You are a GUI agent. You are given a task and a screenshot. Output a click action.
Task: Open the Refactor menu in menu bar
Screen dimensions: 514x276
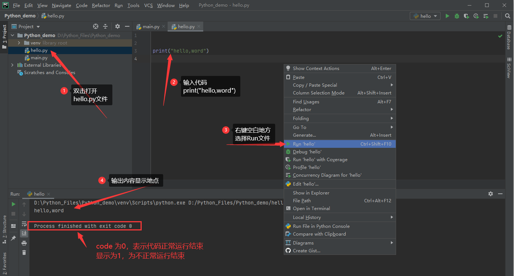tap(101, 5)
